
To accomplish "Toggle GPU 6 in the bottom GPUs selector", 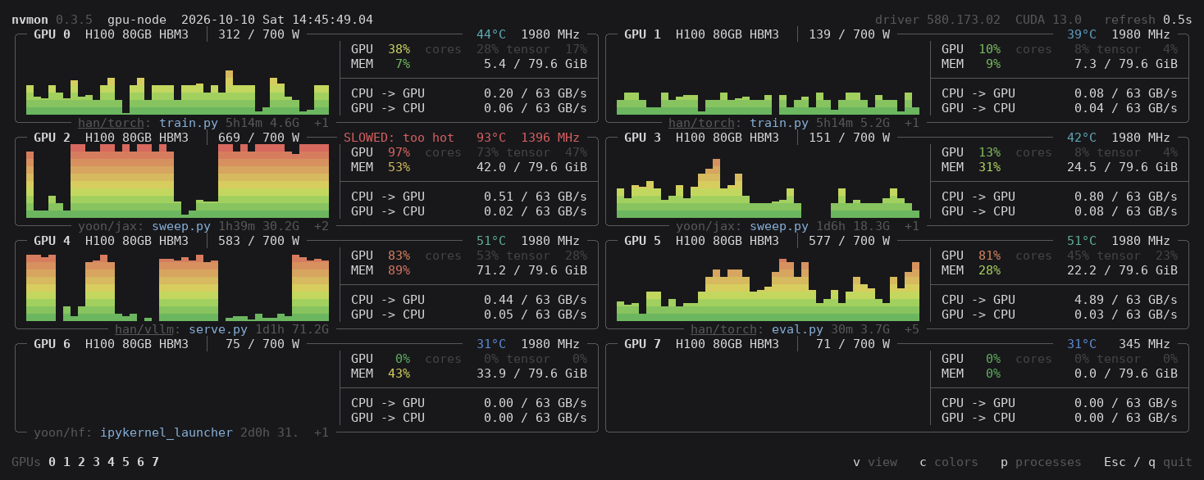I will [x=141, y=462].
